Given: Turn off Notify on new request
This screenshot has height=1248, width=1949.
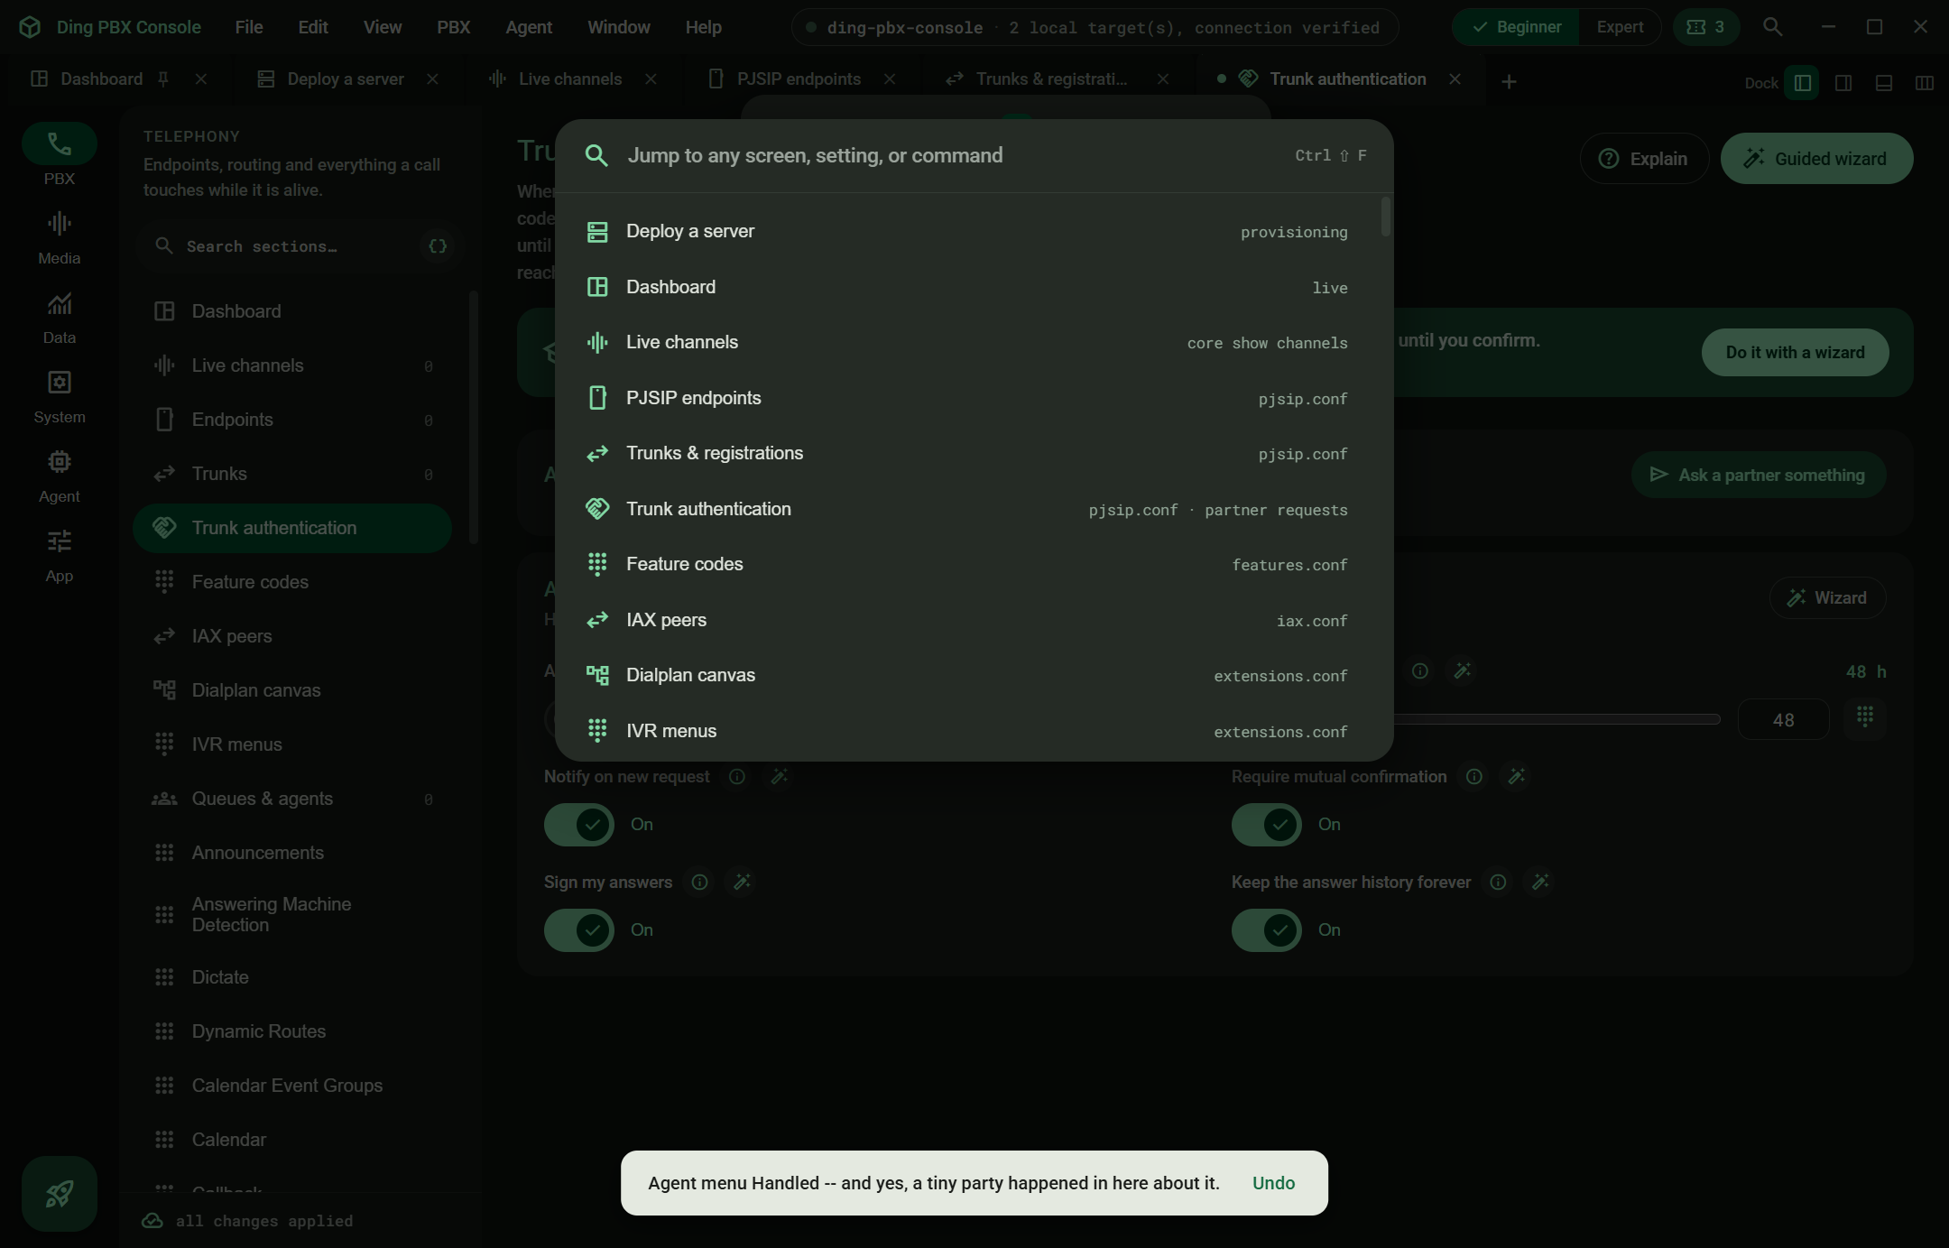Looking at the screenshot, I should [579, 824].
